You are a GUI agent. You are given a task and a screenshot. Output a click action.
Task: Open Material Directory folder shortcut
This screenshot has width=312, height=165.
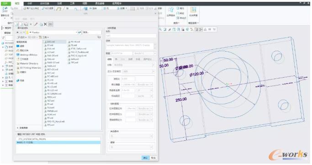(27, 64)
